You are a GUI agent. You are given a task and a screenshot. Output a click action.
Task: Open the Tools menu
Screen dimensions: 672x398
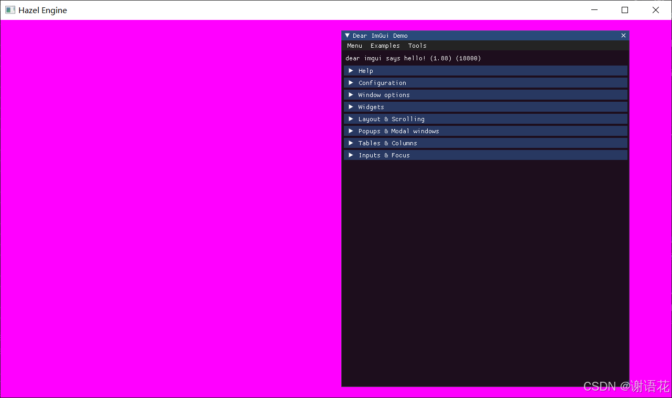tap(417, 46)
